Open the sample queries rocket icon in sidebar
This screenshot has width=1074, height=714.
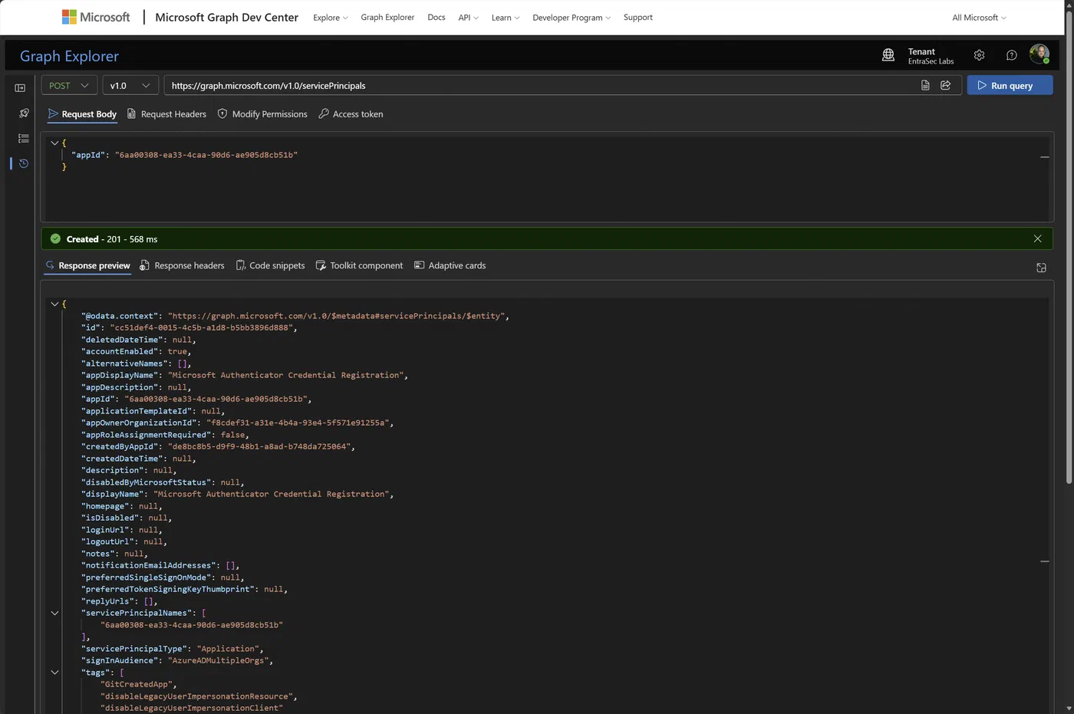coord(24,114)
